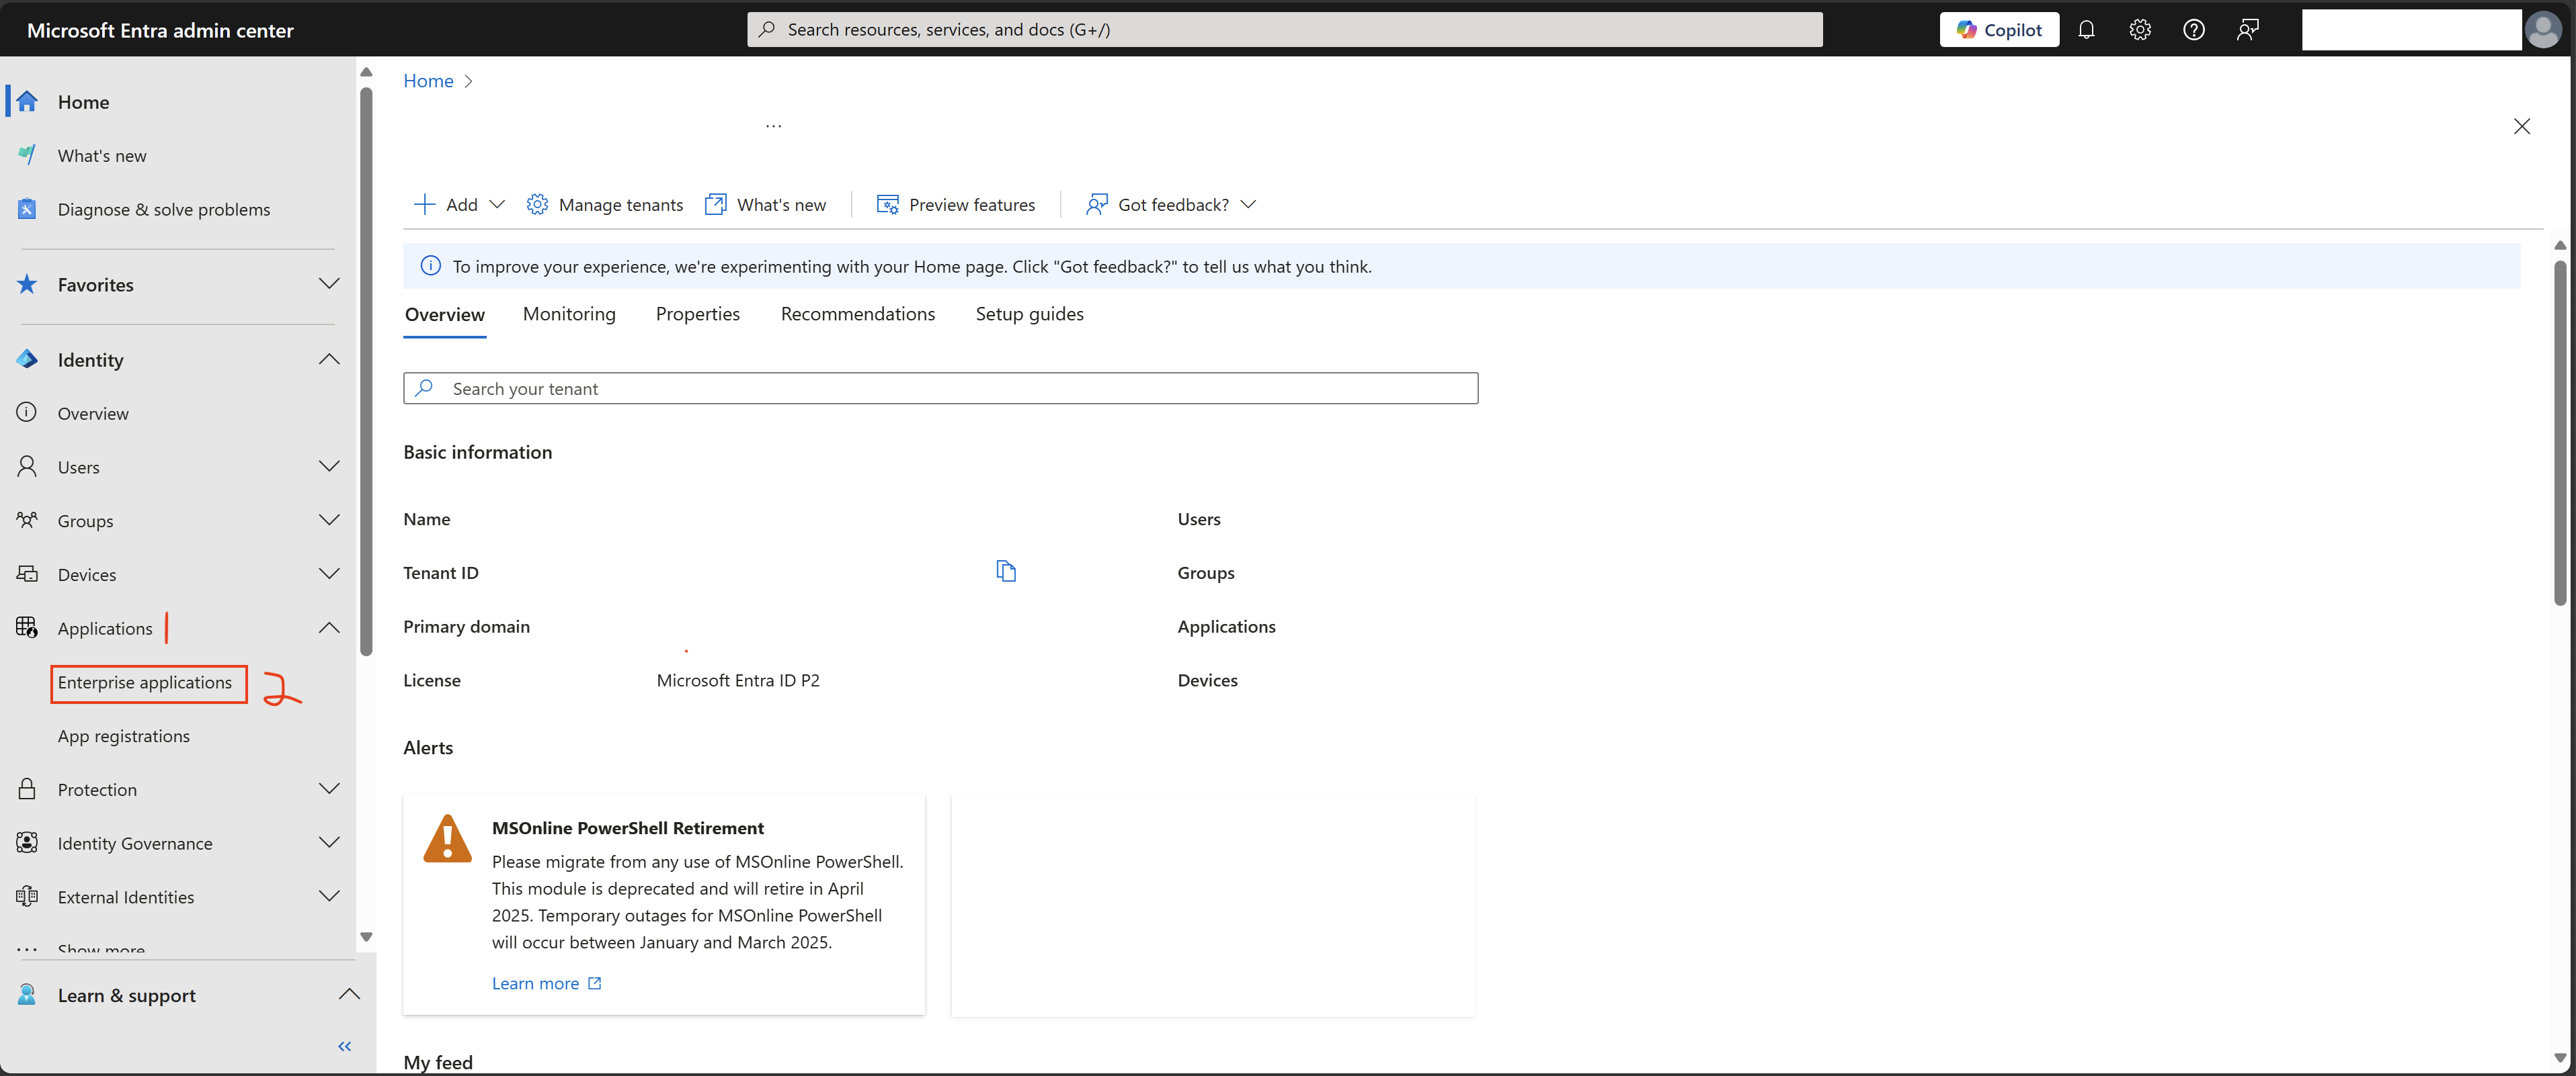The height and width of the screenshot is (1076, 2576).
Task: Open the feedback icon in header
Action: point(2248,30)
